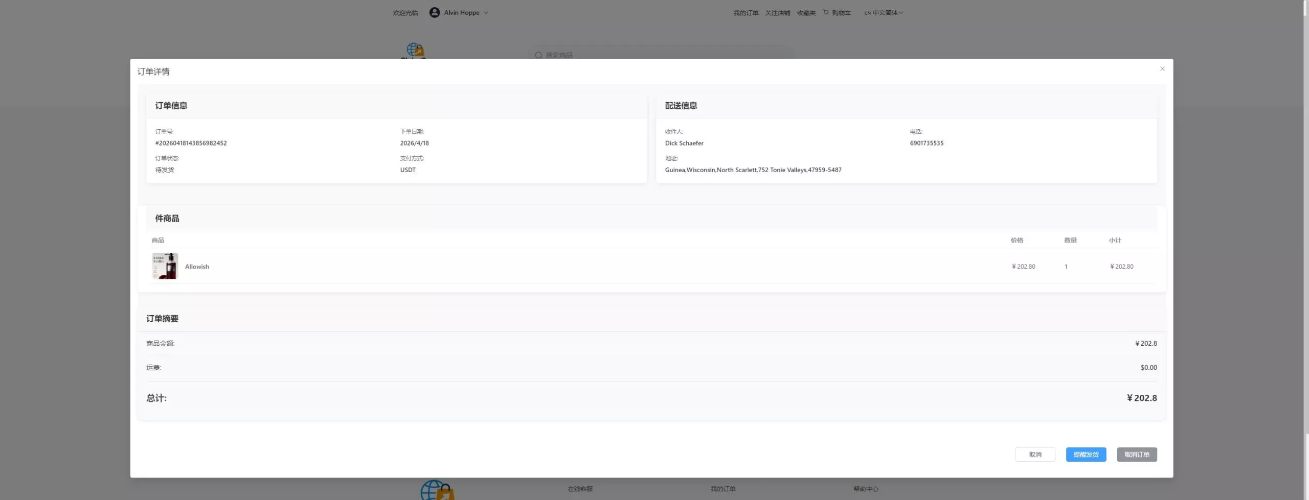Open 收藏夹 favorites link
The width and height of the screenshot is (1309, 500).
tap(806, 13)
